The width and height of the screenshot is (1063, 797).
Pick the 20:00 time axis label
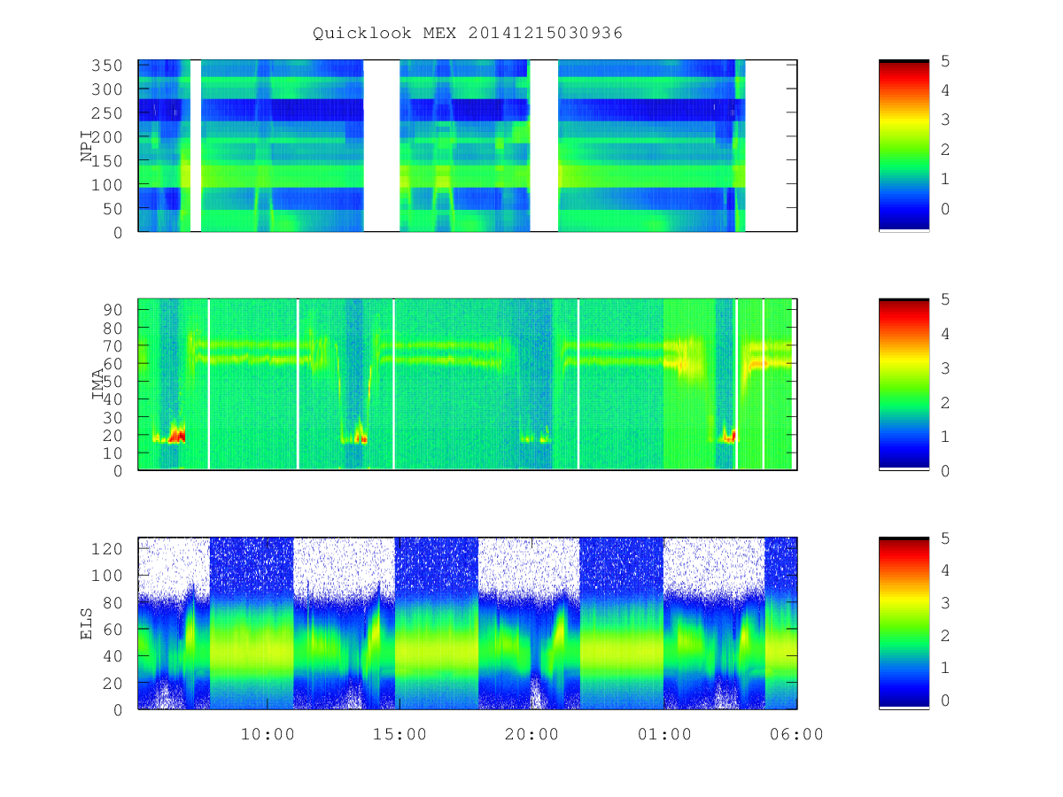pos(532,734)
